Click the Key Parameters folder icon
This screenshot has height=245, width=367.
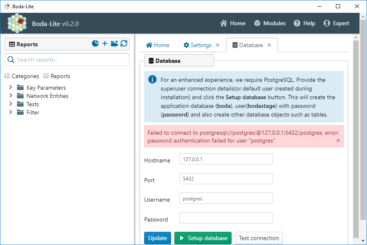coord(20,88)
